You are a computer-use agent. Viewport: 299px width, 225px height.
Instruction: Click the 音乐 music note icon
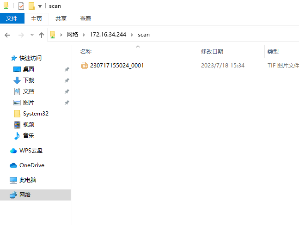pos(17,136)
